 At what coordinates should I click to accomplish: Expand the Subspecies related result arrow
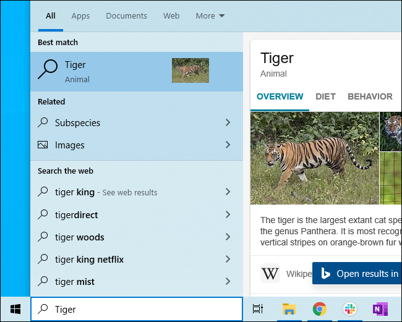(x=228, y=123)
